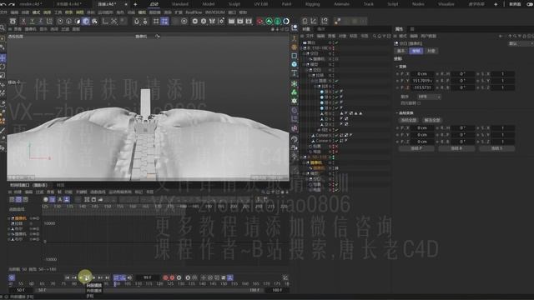Expand the orange 摄像机 track in timeline list

coord(9,218)
